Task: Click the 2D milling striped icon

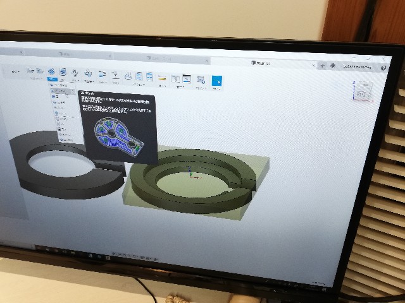Action: tap(51, 71)
